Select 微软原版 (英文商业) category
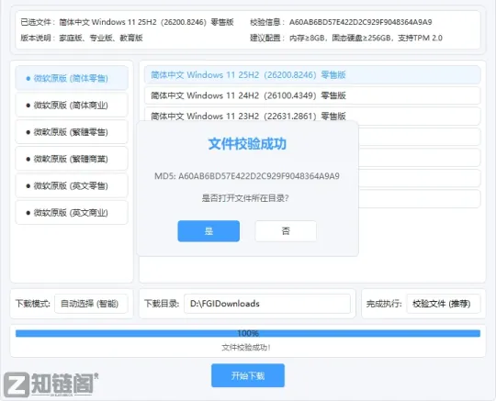 [72, 213]
